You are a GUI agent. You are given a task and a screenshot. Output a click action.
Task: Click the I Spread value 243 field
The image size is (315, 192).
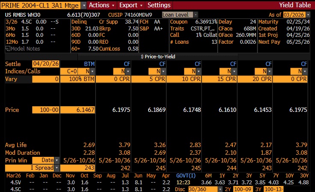tap(77, 168)
